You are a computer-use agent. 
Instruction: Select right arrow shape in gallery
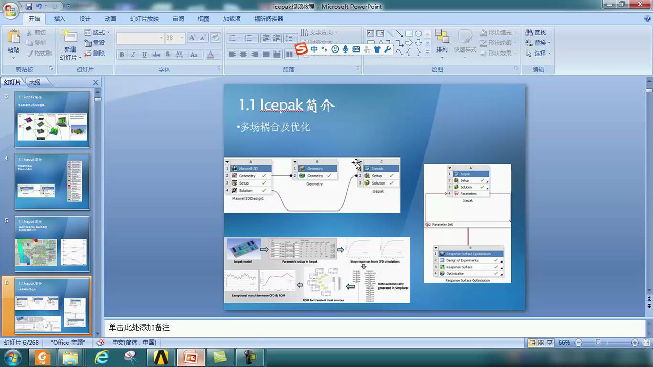[409, 43]
